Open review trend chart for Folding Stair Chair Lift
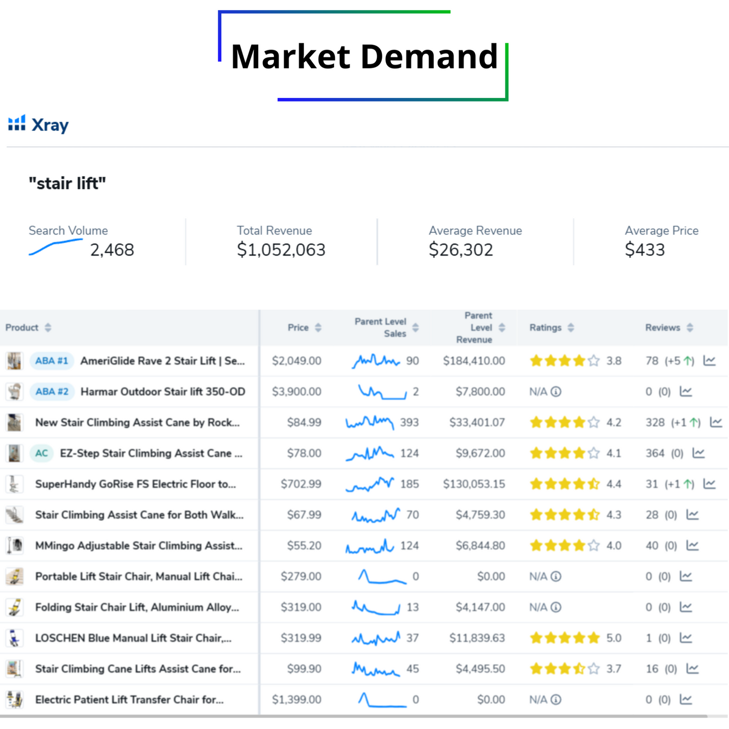 (x=686, y=607)
